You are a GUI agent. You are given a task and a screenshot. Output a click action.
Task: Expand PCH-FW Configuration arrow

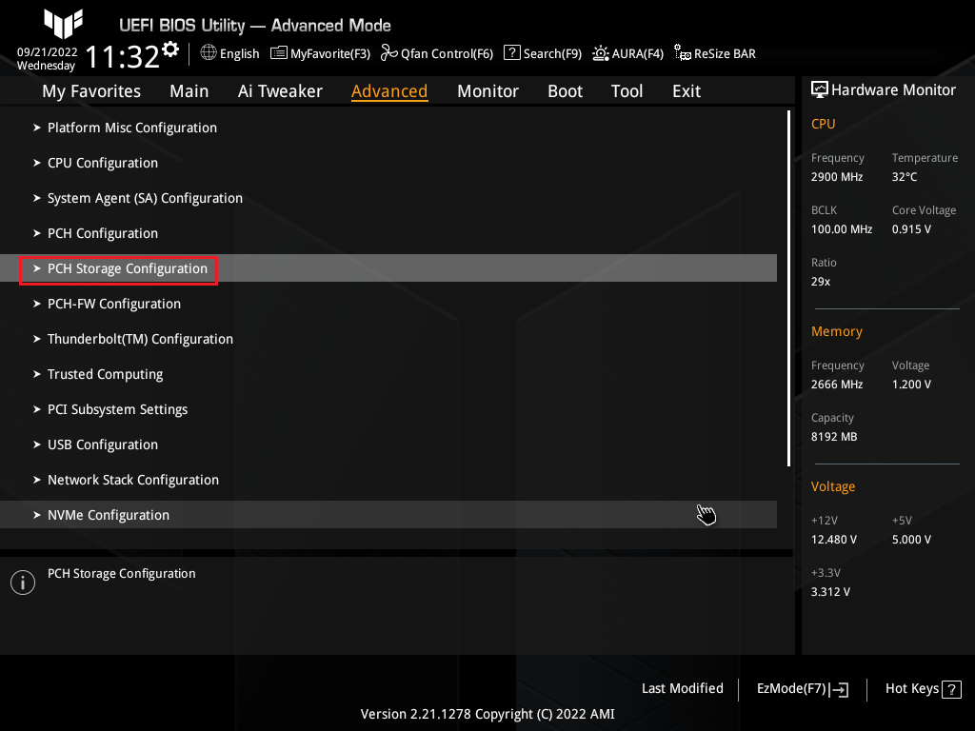37,304
